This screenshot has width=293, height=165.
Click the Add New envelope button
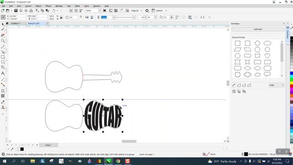pyautogui.click(x=258, y=29)
